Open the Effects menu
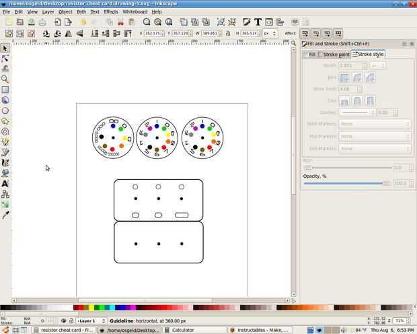The height and width of the screenshot is (334, 417). (x=111, y=11)
